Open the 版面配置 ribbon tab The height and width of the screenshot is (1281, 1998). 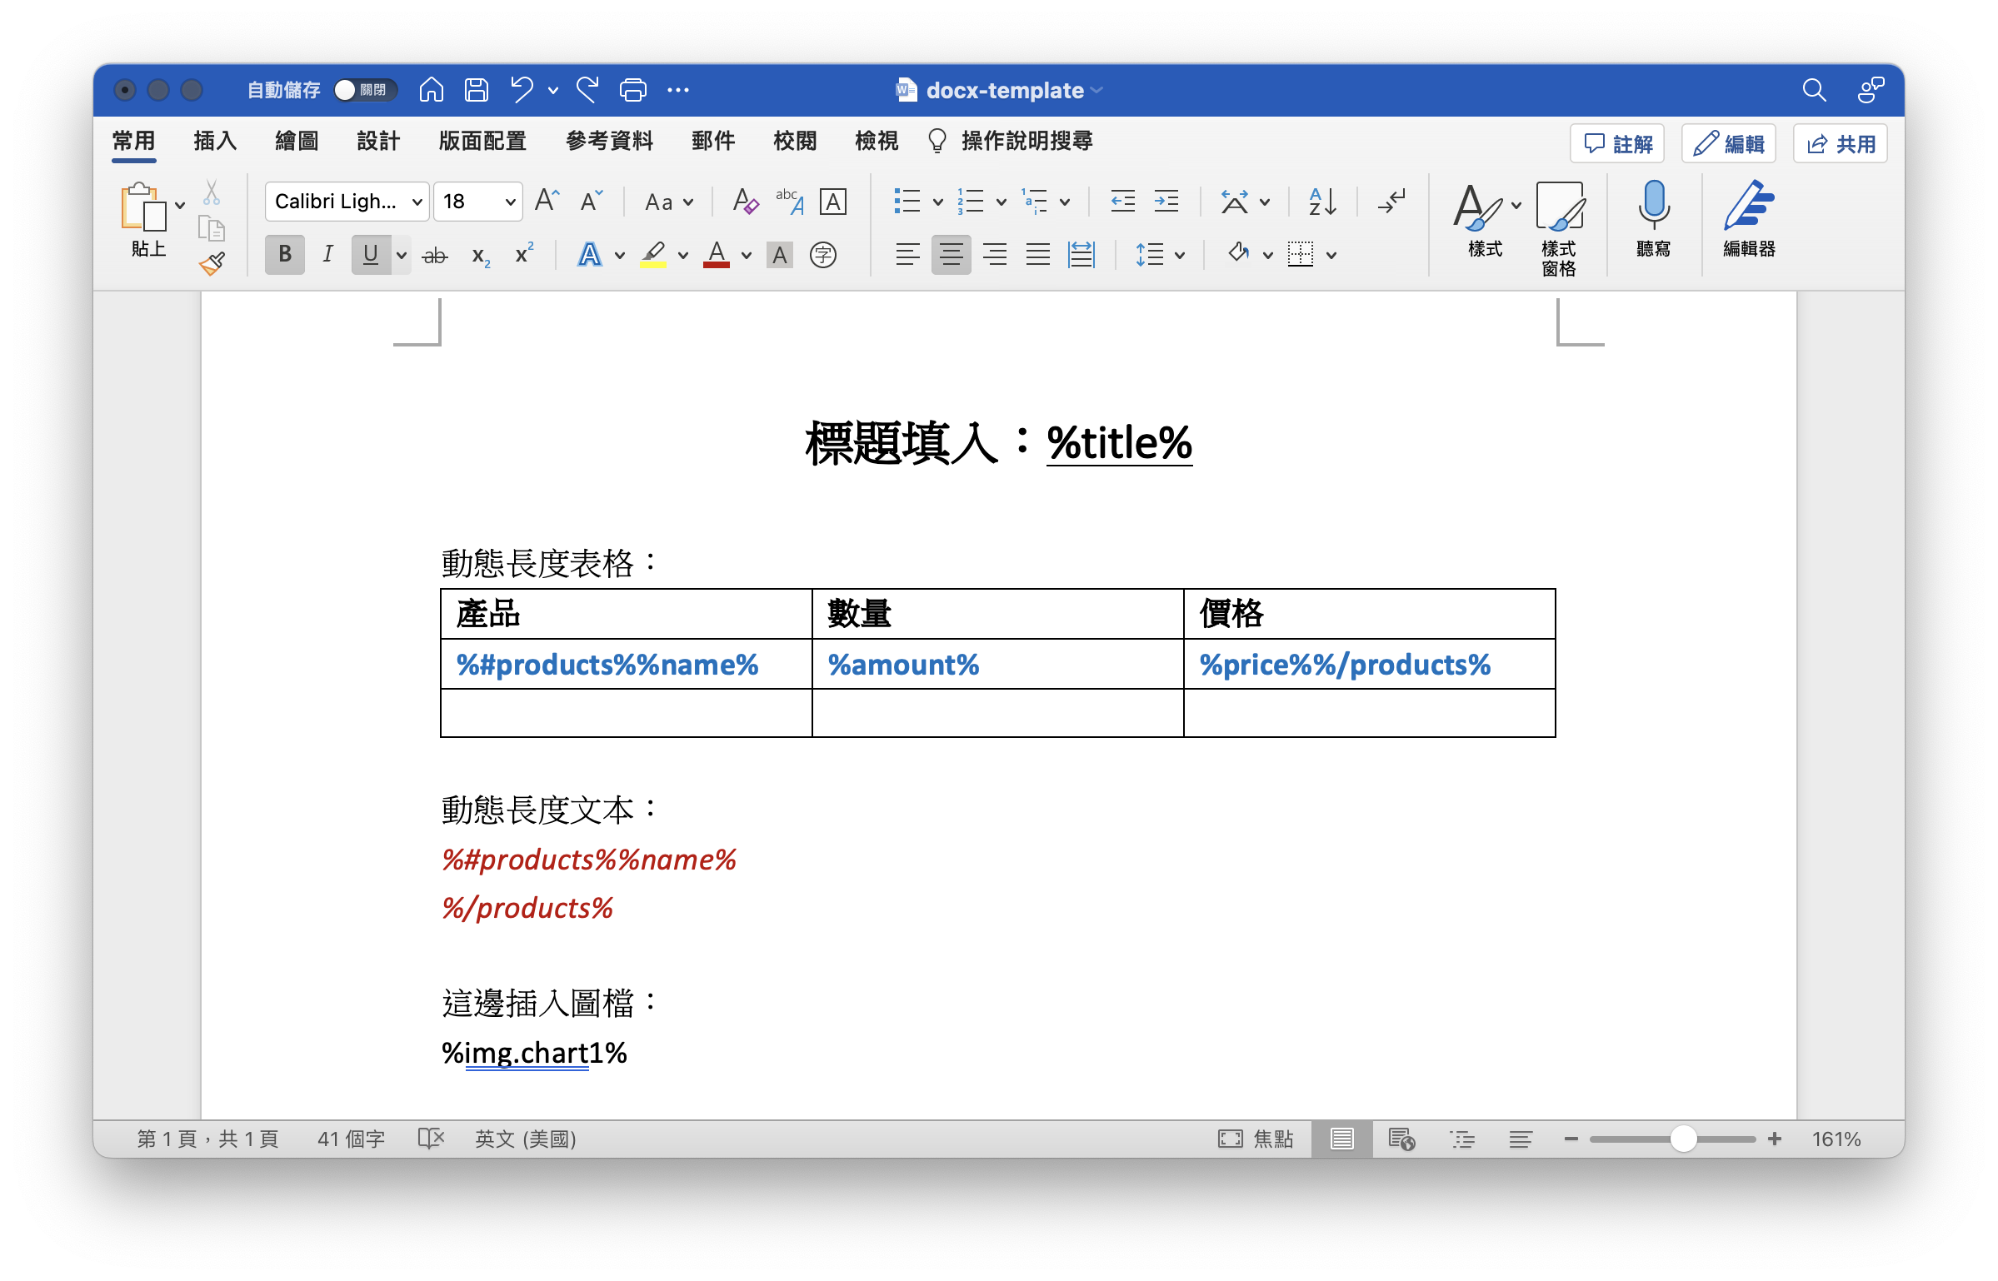pyautogui.click(x=482, y=142)
